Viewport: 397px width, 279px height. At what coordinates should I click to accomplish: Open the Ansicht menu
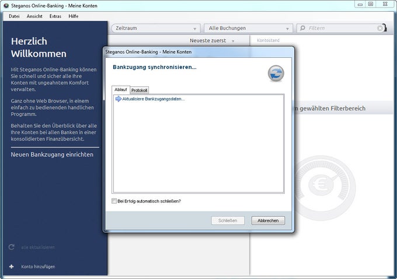point(34,16)
